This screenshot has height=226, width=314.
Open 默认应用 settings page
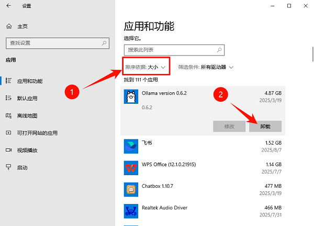click(27, 98)
